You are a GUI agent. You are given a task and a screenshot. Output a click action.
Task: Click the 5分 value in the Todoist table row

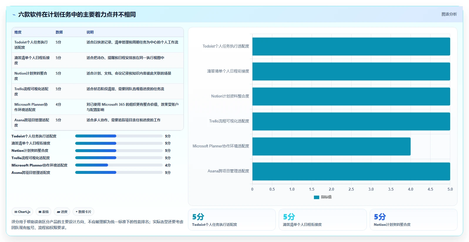58,42
